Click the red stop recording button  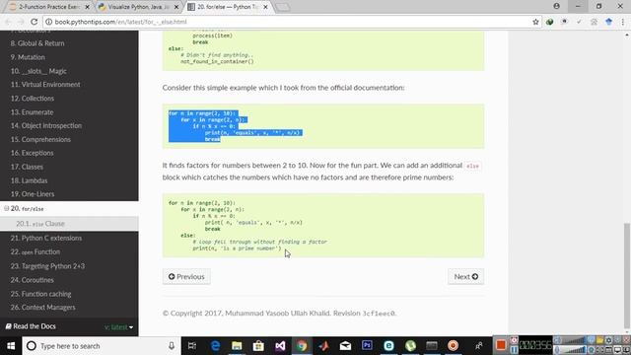click(x=501, y=345)
